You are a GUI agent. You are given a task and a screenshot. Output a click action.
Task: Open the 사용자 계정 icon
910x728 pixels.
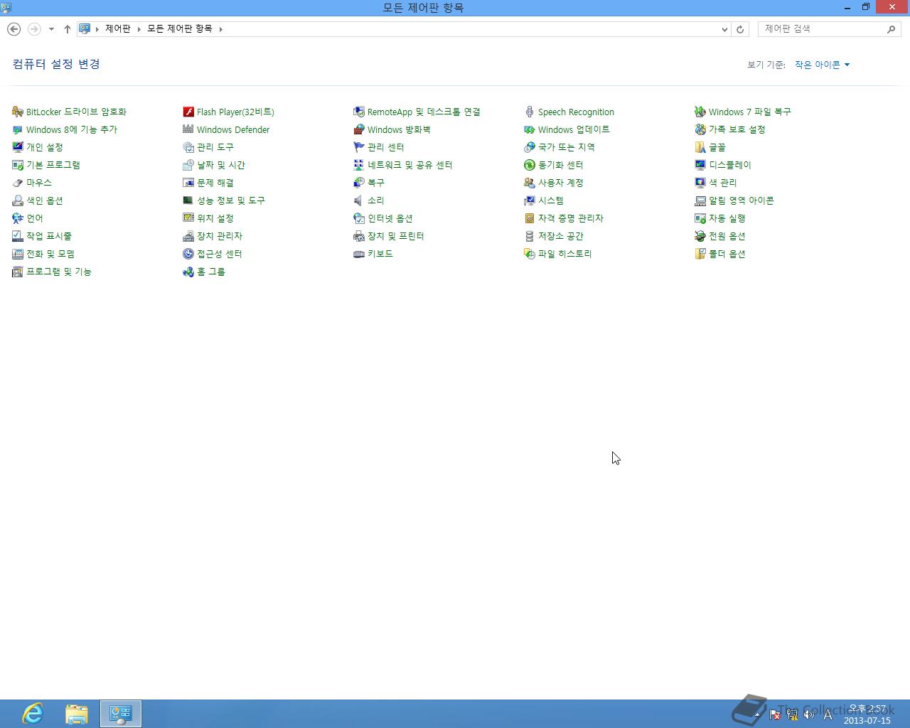tap(530, 183)
